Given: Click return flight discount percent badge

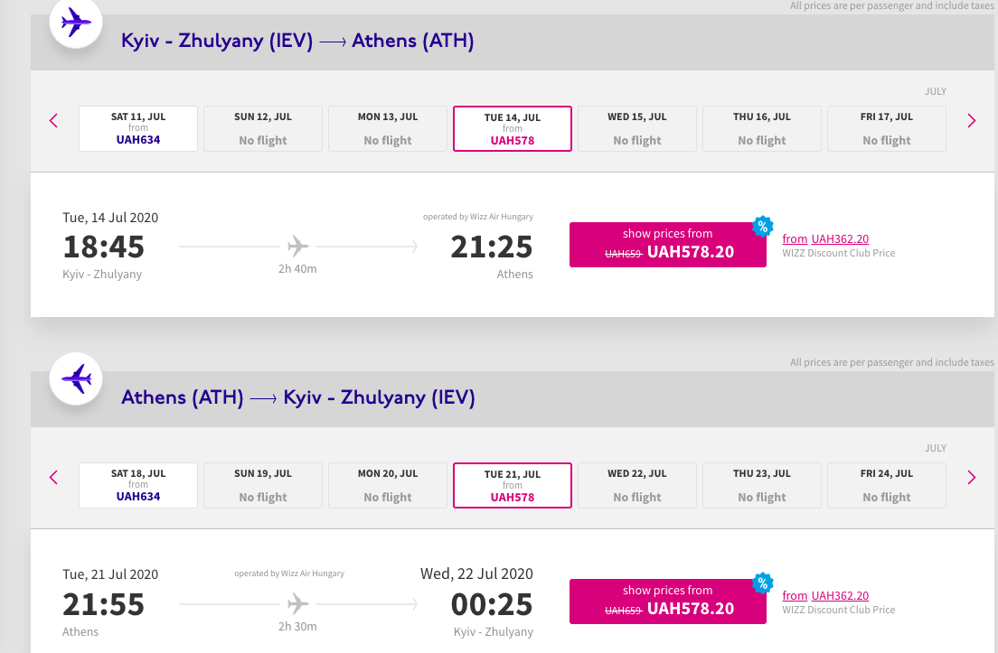Looking at the screenshot, I should coord(763,583).
